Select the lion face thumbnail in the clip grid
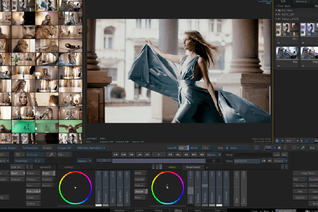318x212 pixels. point(47,32)
